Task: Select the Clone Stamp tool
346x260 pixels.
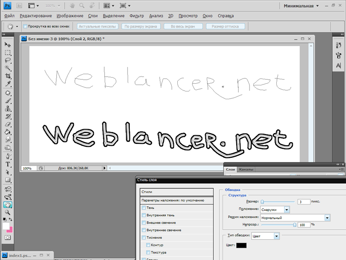Action: 8,109
